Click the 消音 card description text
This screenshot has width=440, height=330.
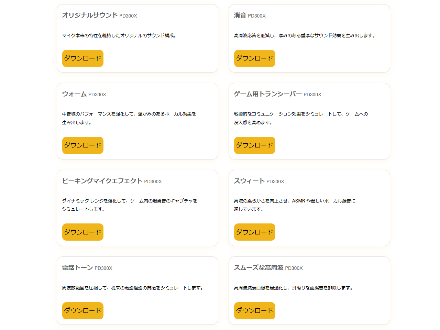[x=305, y=35]
